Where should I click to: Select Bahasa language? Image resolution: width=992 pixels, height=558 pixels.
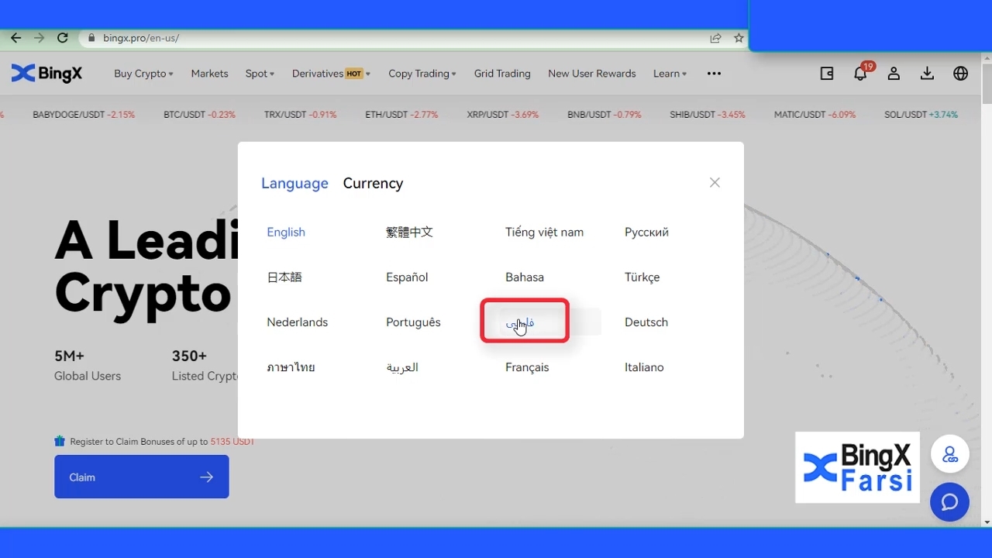tap(525, 277)
